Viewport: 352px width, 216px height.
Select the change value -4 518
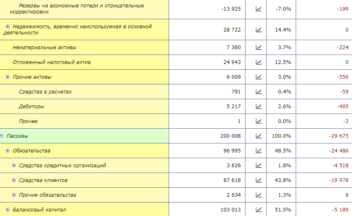coord(340,166)
